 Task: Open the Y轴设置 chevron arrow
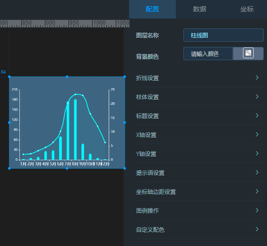tap(257, 154)
